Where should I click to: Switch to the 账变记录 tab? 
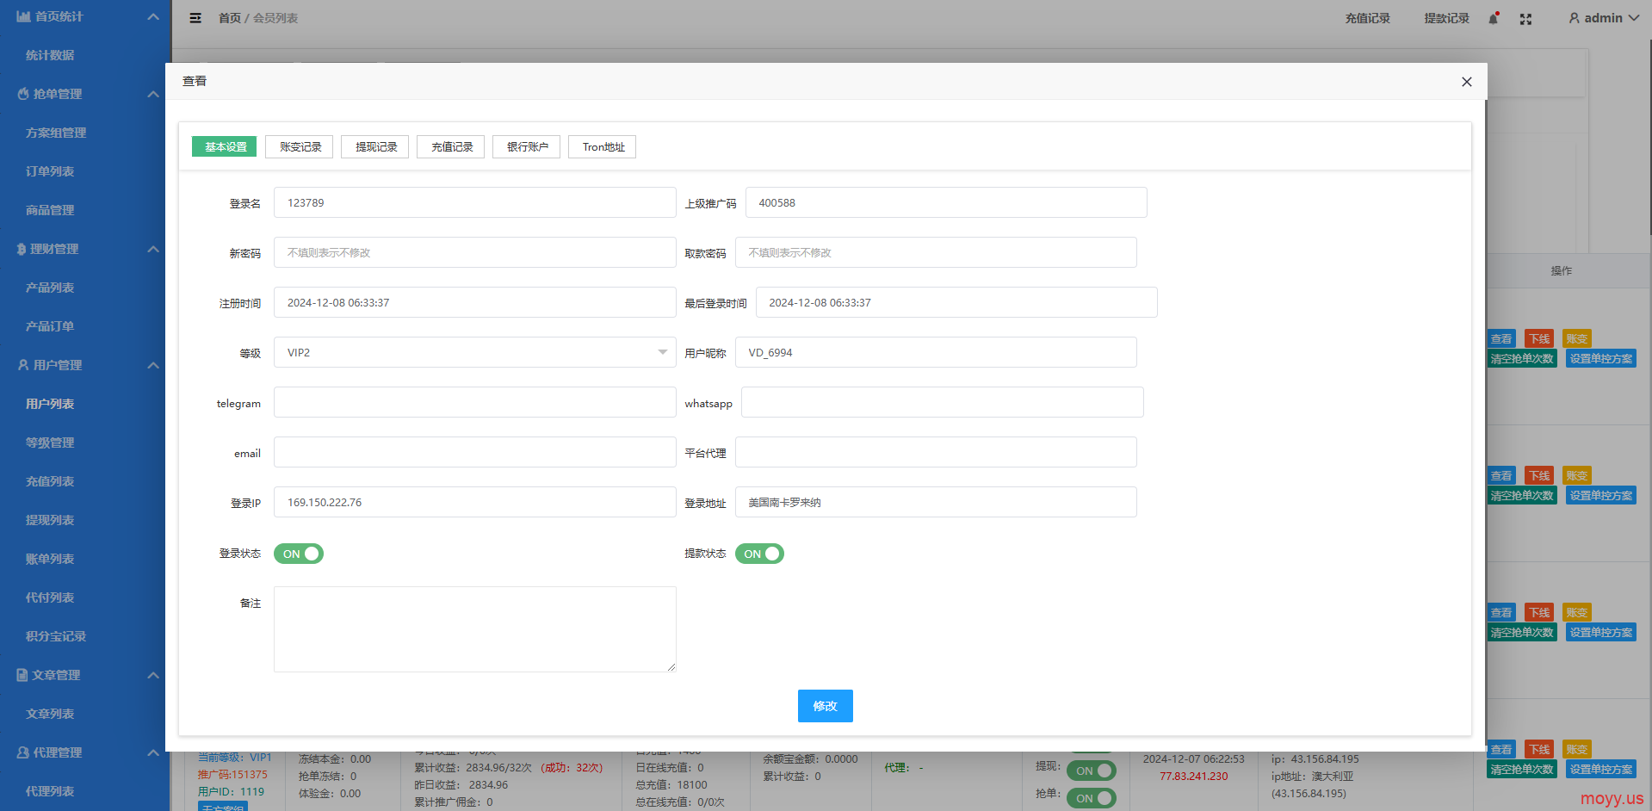click(x=300, y=147)
